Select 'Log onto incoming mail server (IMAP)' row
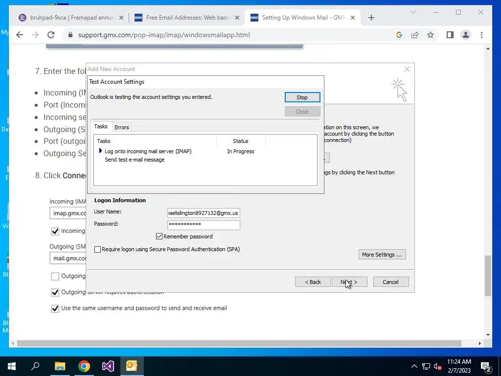Viewport: 501px width, 376px height. pyautogui.click(x=148, y=151)
